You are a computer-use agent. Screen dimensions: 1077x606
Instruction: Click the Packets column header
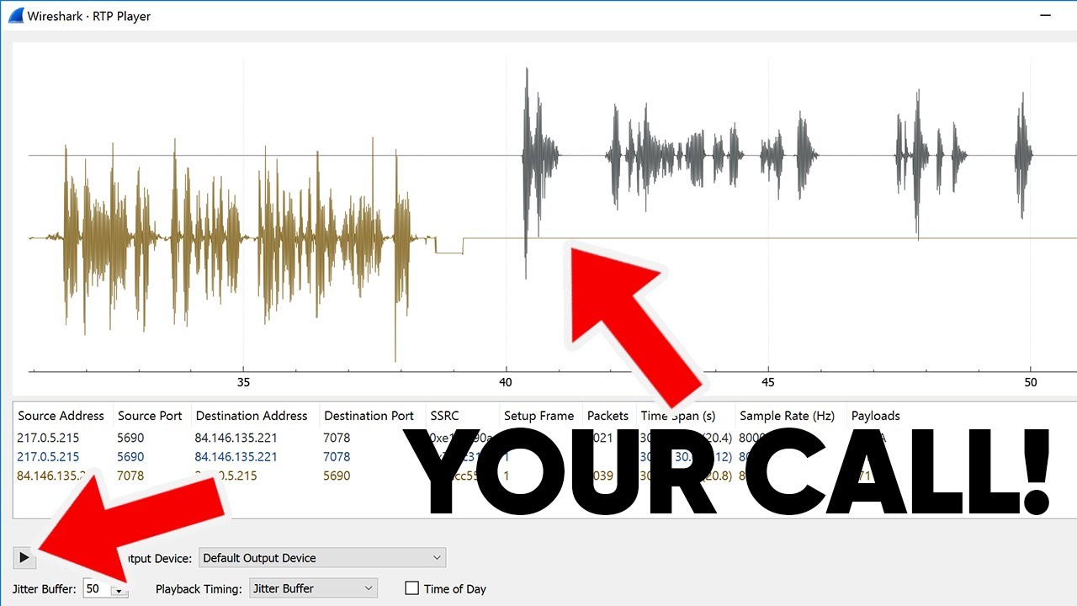coord(608,416)
